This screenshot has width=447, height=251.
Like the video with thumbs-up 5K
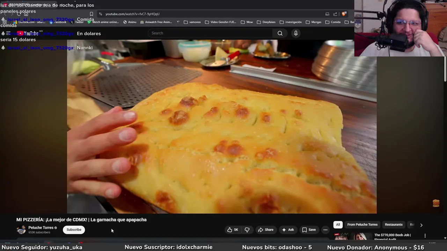coord(233,230)
